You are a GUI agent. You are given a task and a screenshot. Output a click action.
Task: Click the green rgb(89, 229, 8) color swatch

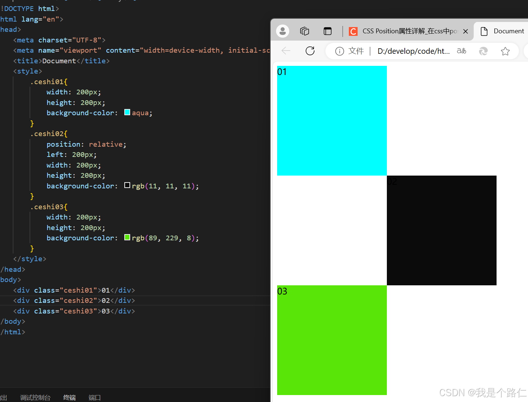pyautogui.click(x=127, y=237)
